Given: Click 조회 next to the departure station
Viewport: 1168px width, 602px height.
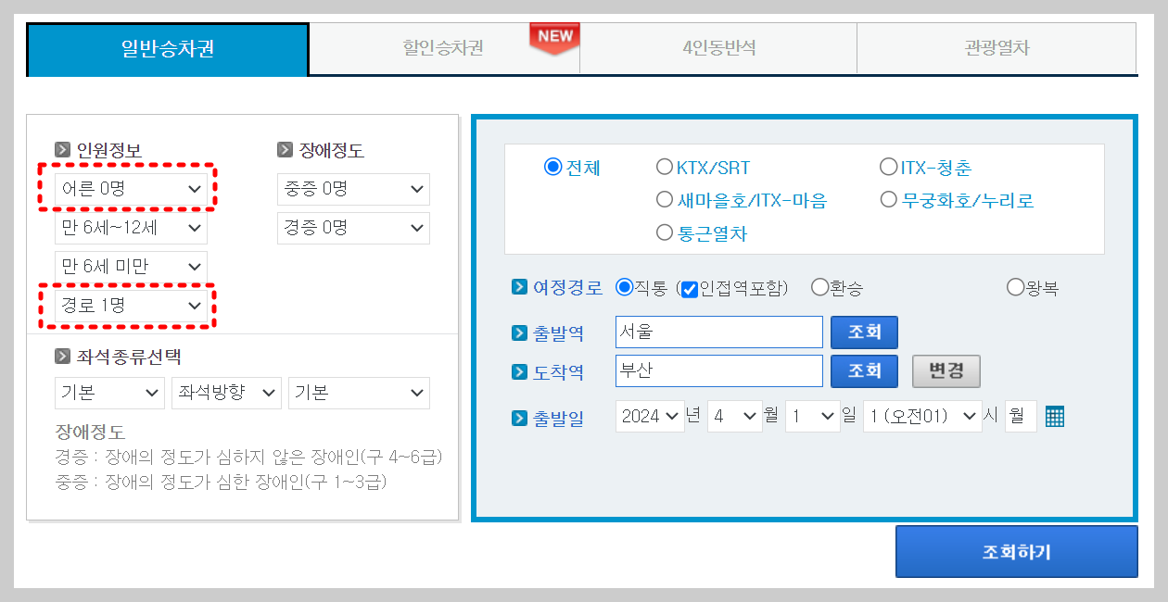Looking at the screenshot, I should tap(863, 332).
